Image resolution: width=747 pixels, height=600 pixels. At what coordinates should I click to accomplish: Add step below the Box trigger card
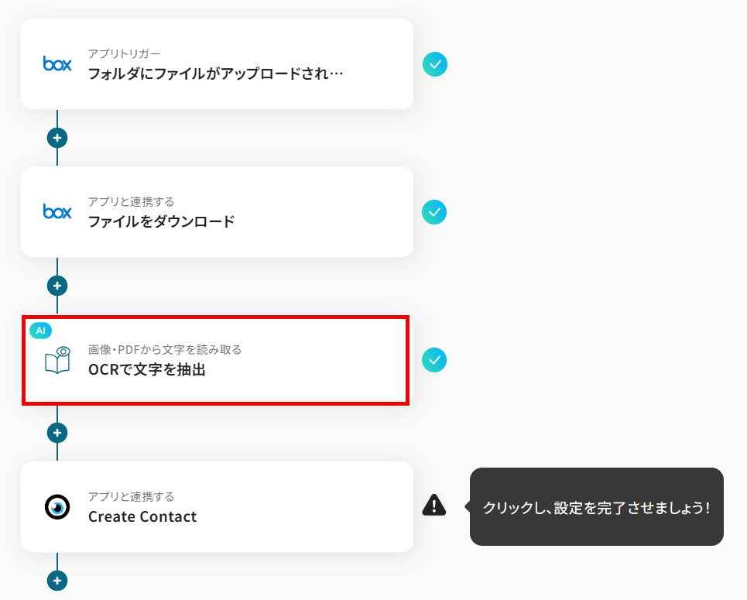[57, 139]
